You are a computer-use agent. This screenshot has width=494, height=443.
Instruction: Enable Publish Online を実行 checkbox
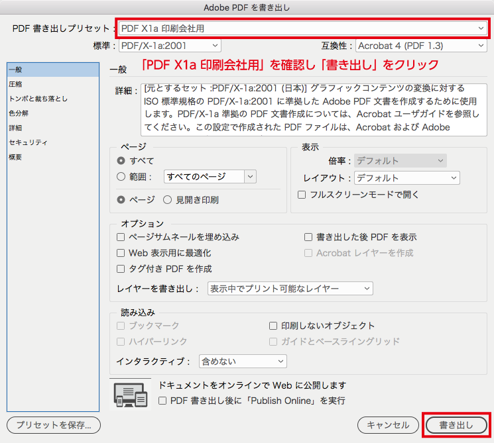pyautogui.click(x=162, y=401)
